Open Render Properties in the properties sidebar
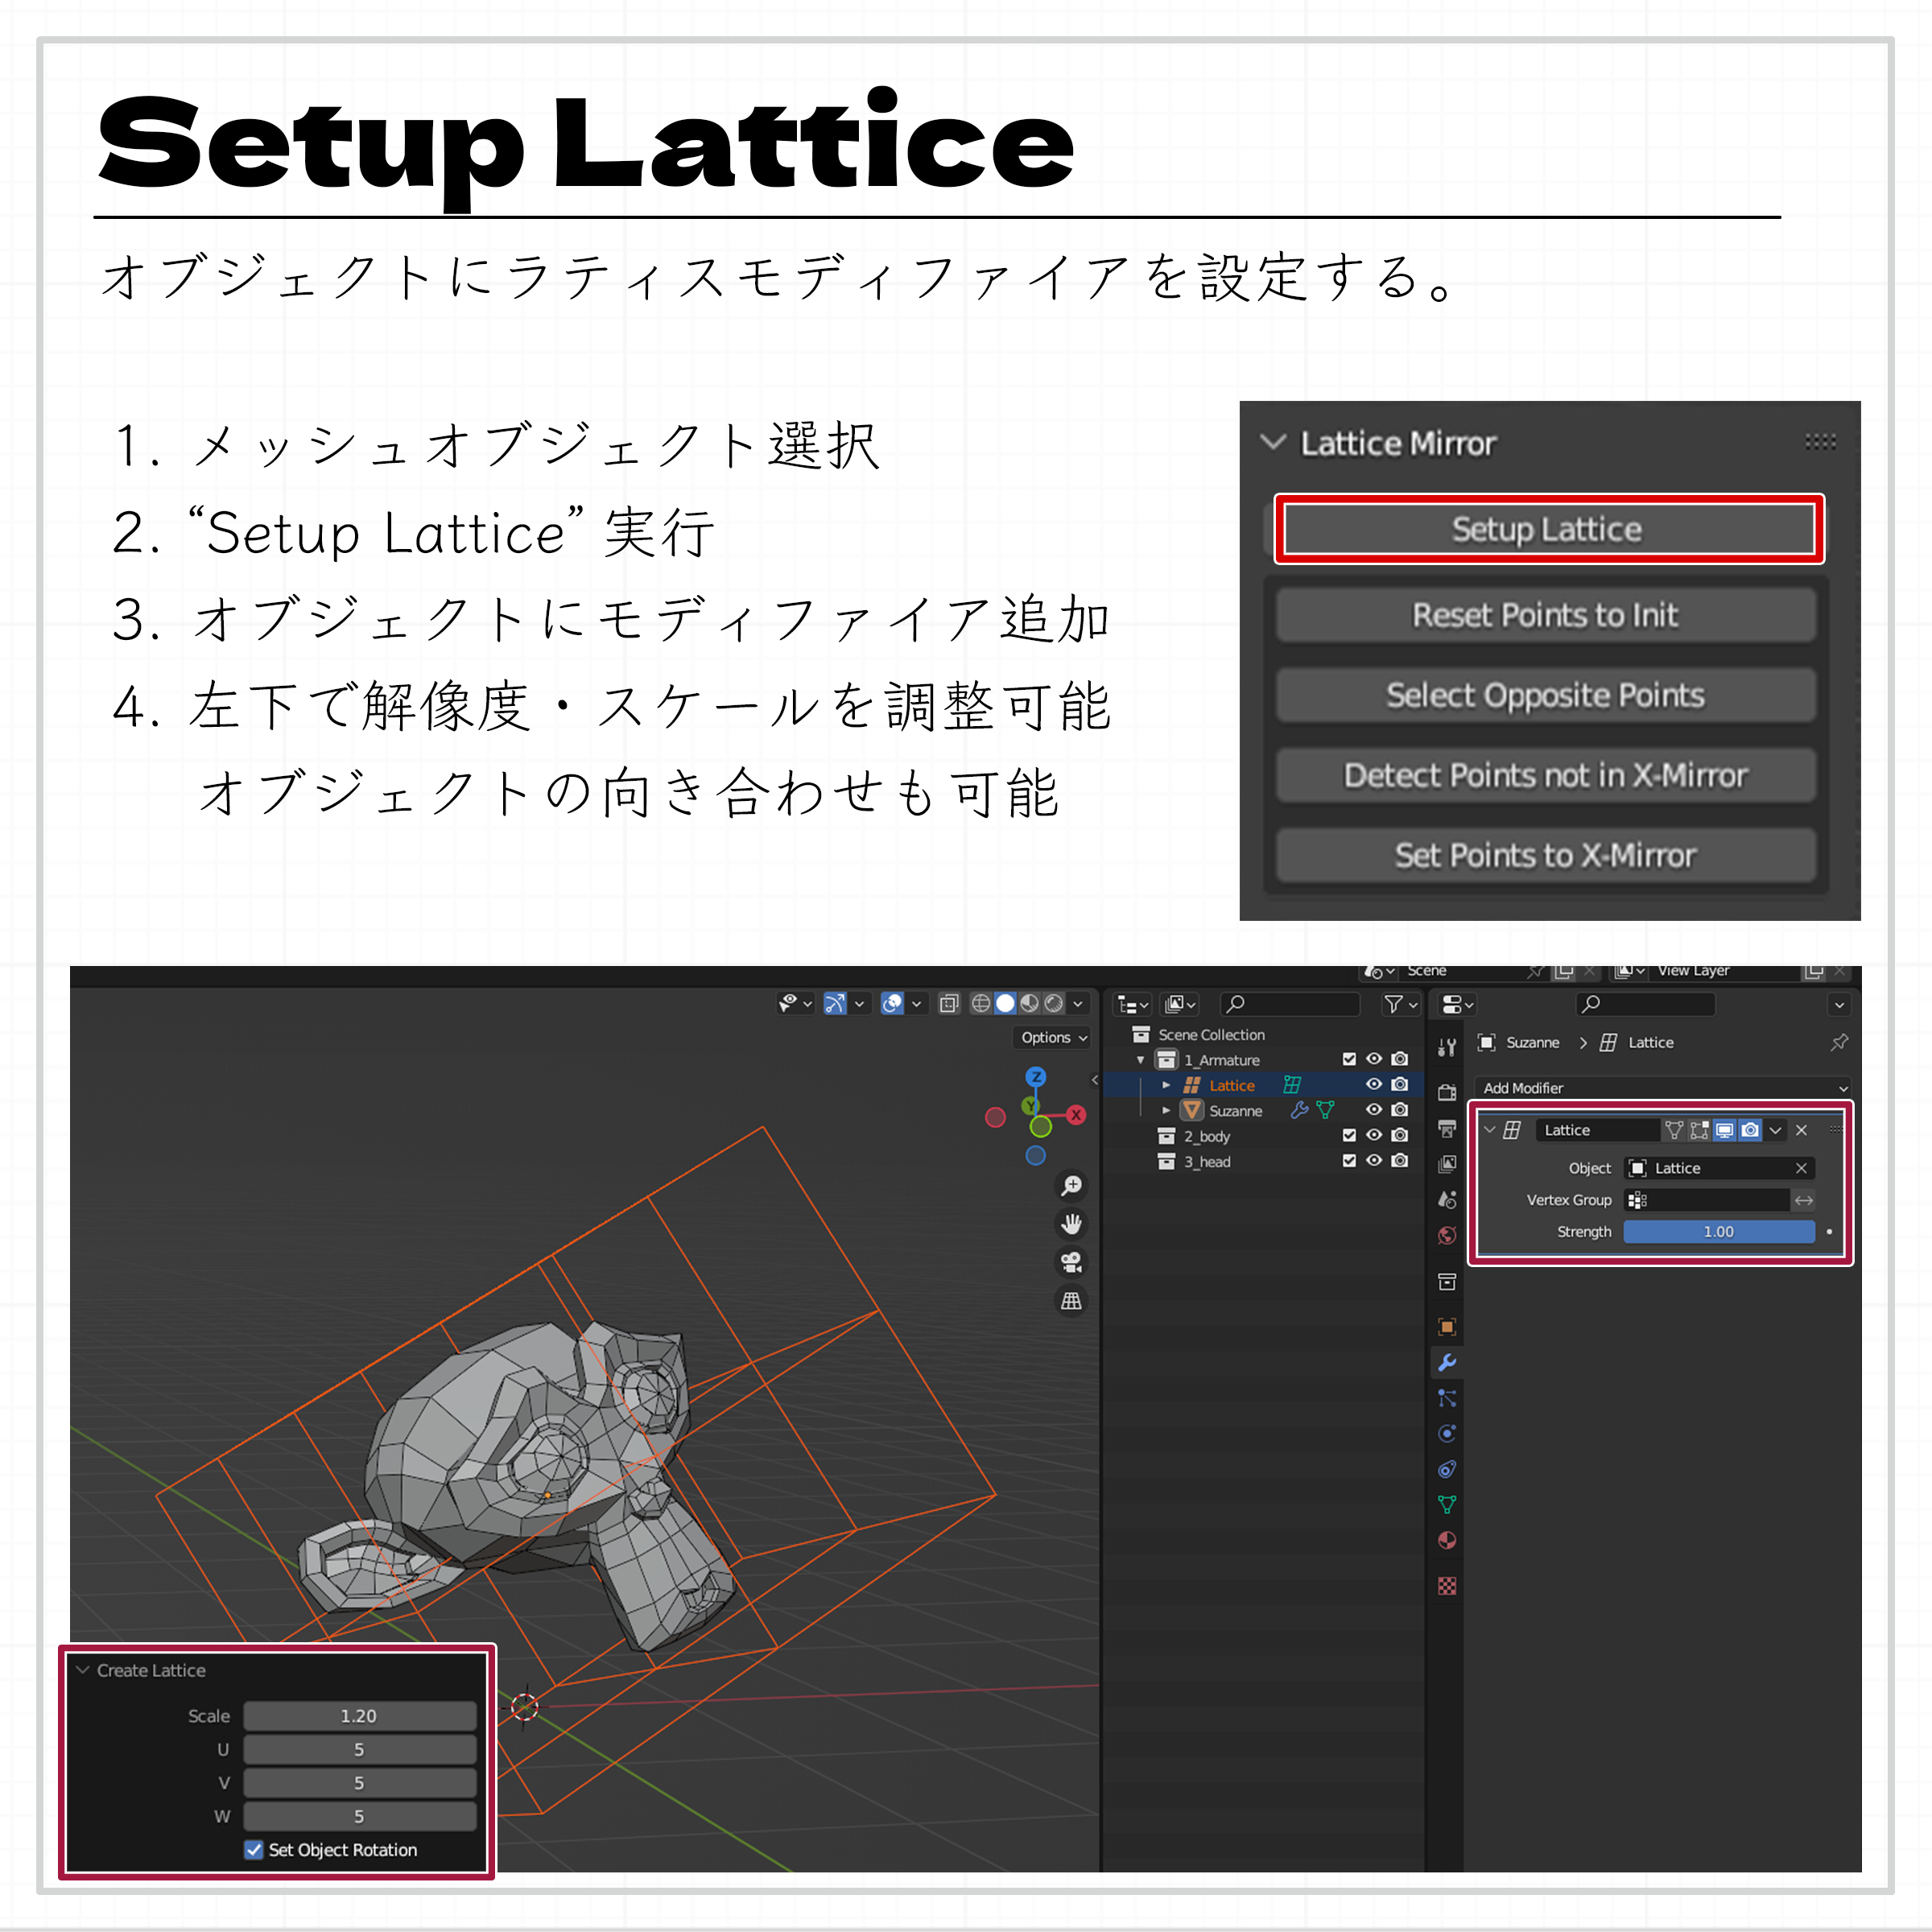This screenshot has height=1932, width=1932. pos(1447,1091)
